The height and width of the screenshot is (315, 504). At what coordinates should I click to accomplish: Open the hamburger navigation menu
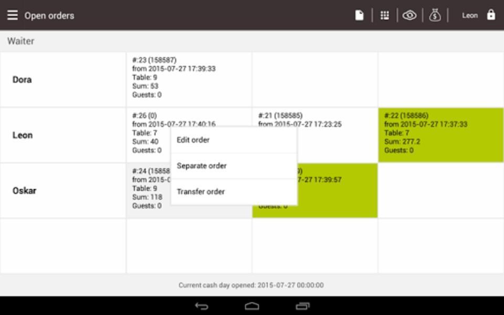coord(13,15)
